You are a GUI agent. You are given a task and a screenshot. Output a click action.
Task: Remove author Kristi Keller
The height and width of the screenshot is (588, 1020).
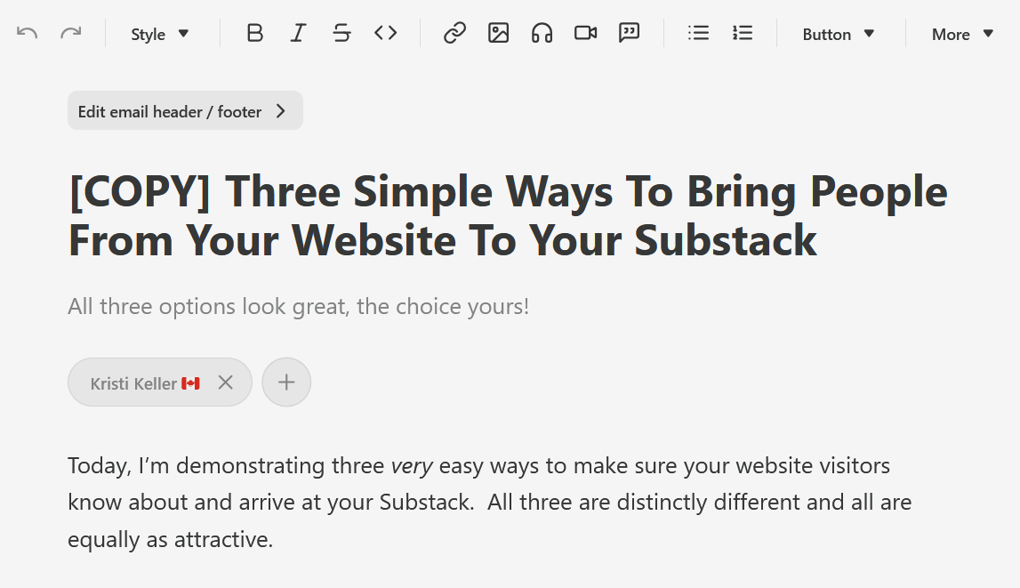coord(225,383)
